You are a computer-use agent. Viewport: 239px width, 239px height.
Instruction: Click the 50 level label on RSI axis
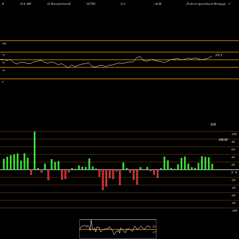click(x=3, y=63)
